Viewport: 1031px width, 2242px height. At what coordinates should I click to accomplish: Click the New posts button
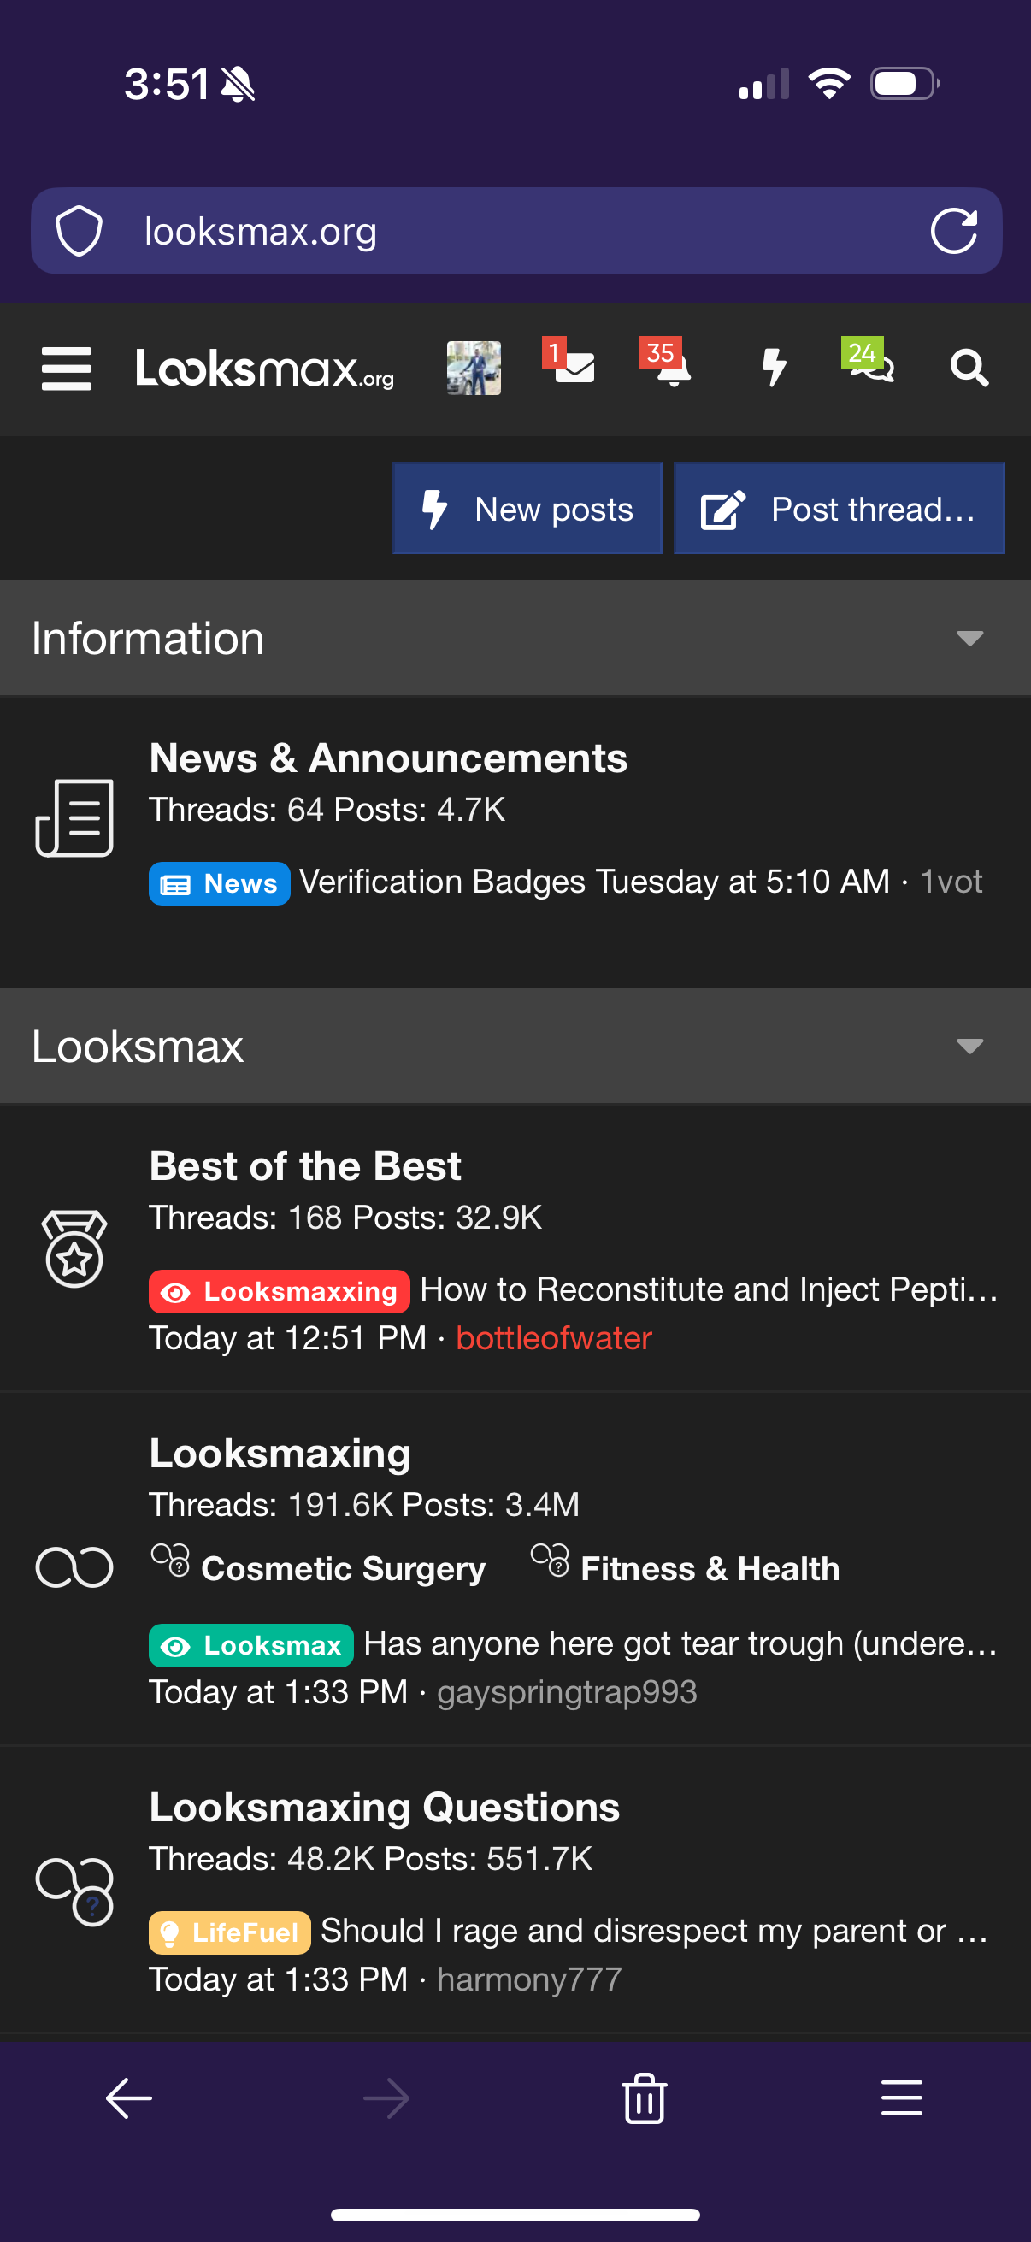pos(527,508)
